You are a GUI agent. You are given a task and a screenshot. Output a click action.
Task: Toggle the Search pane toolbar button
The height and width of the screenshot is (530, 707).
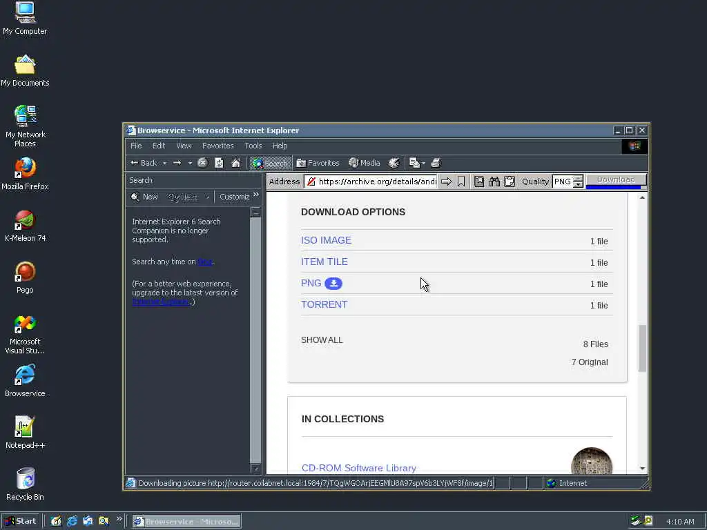(x=270, y=163)
